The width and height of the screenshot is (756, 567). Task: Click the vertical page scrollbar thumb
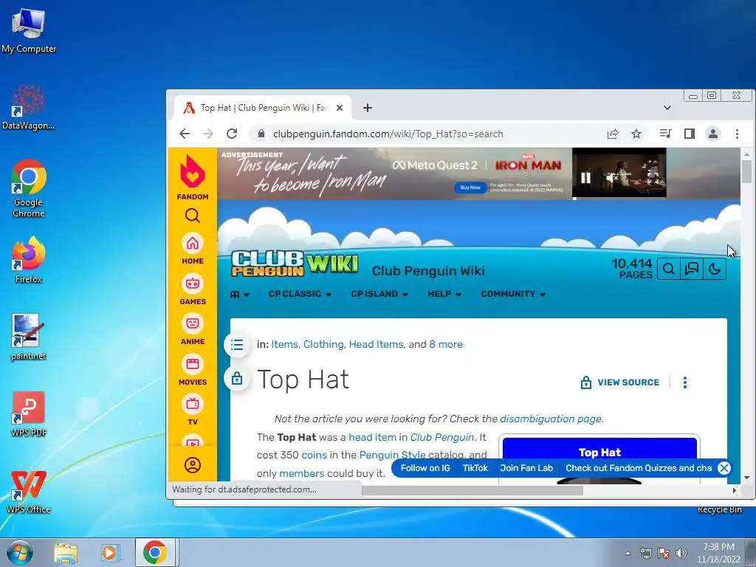pyautogui.click(x=746, y=171)
